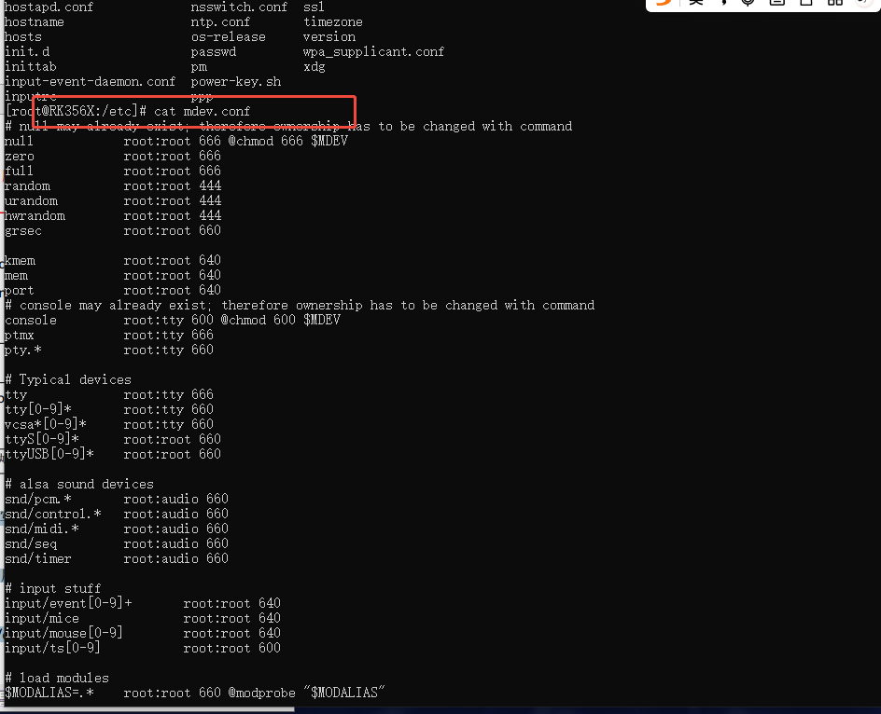881x714 pixels.
Task: Click the 'tty[0-9]*' pattern entry
Action: [38, 409]
